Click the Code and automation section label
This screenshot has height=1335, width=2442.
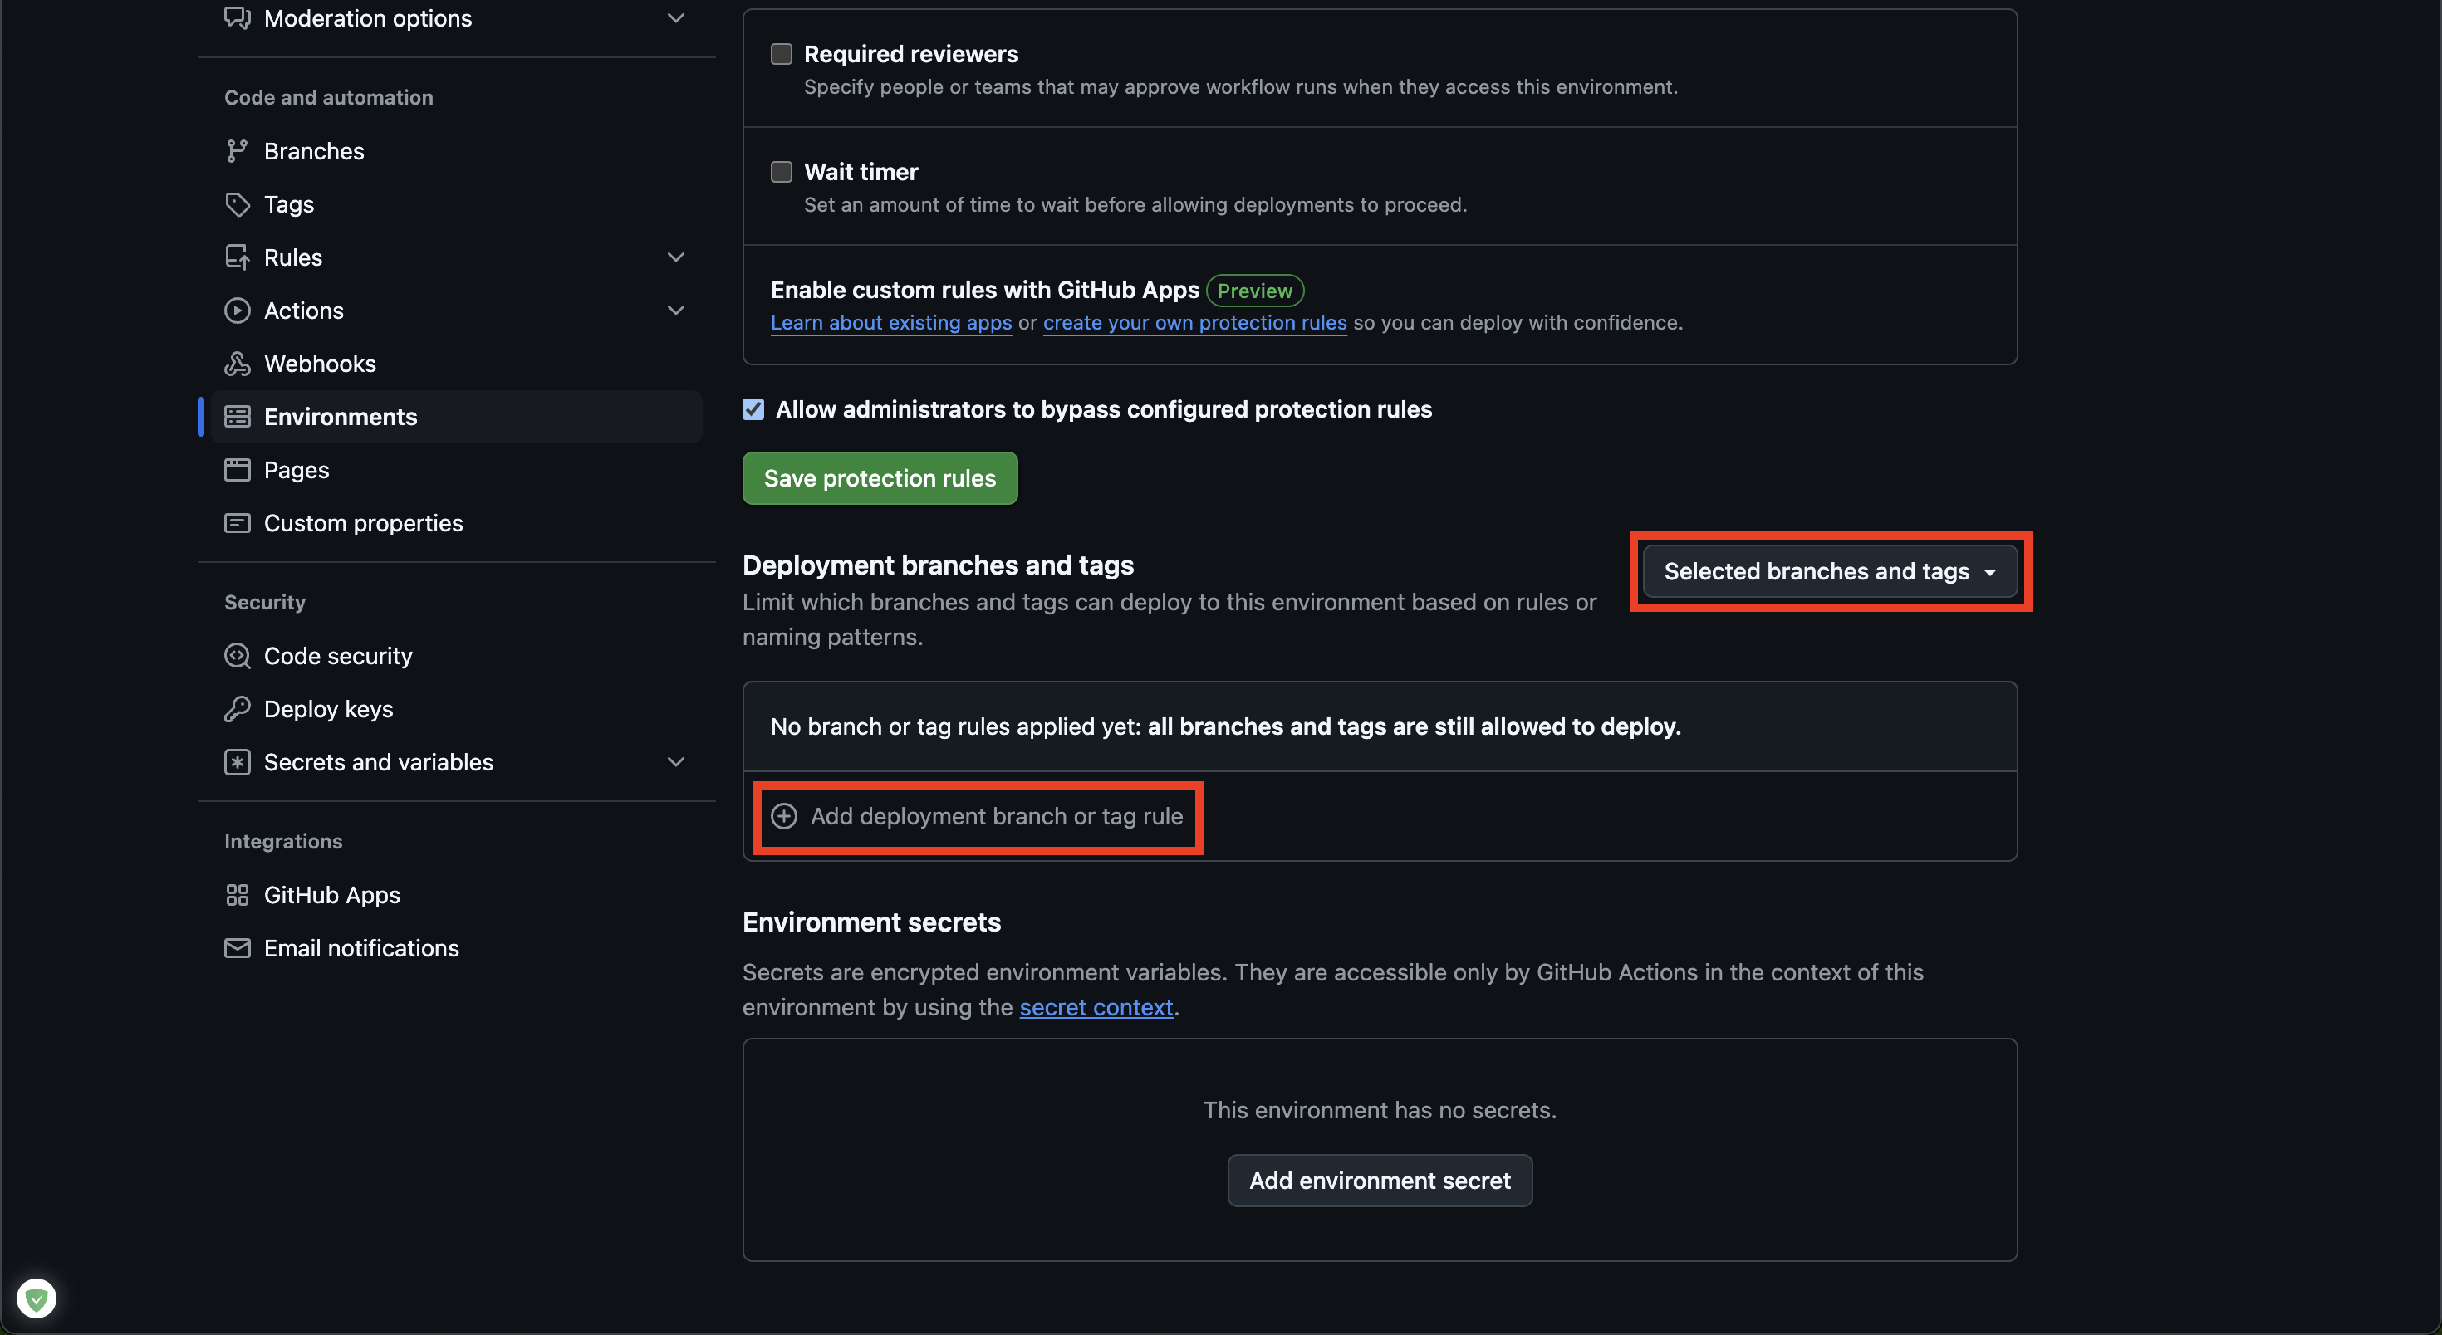(328, 96)
